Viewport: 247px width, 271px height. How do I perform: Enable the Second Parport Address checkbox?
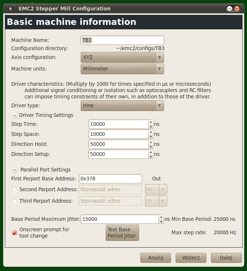(x=15, y=189)
